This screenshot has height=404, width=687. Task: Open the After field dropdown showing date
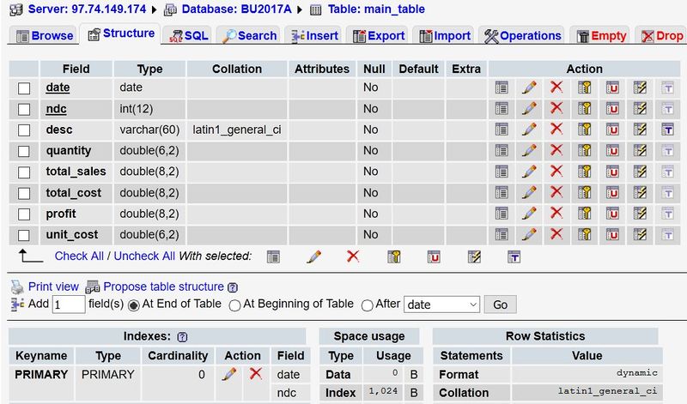pos(441,305)
